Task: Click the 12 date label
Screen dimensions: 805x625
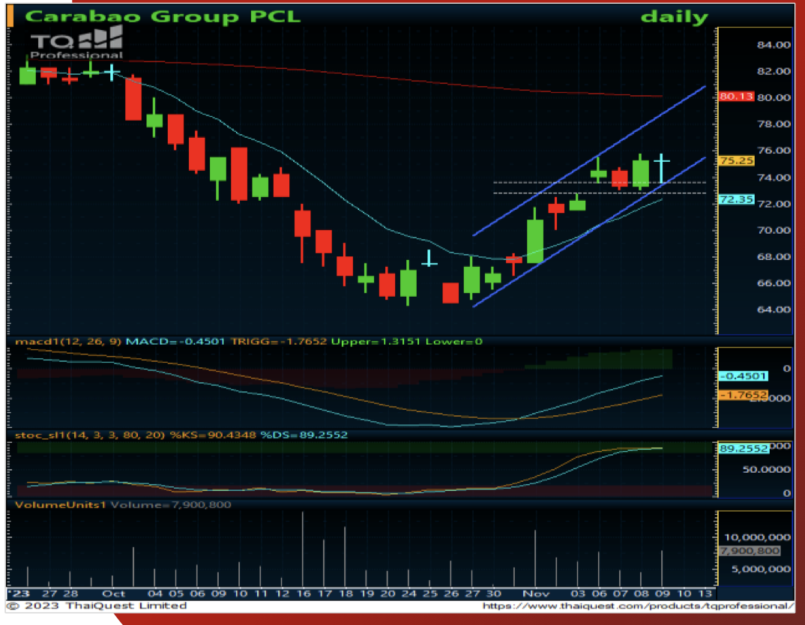Action: 283,594
